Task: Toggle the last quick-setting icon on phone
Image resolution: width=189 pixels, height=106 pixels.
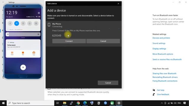Action: [x=36, y=23]
